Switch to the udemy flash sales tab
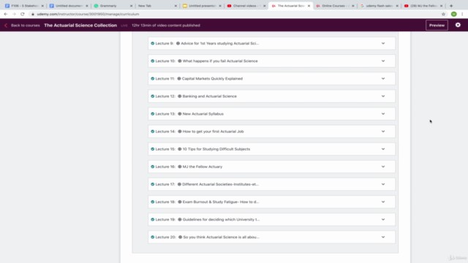468x263 pixels. [379, 6]
